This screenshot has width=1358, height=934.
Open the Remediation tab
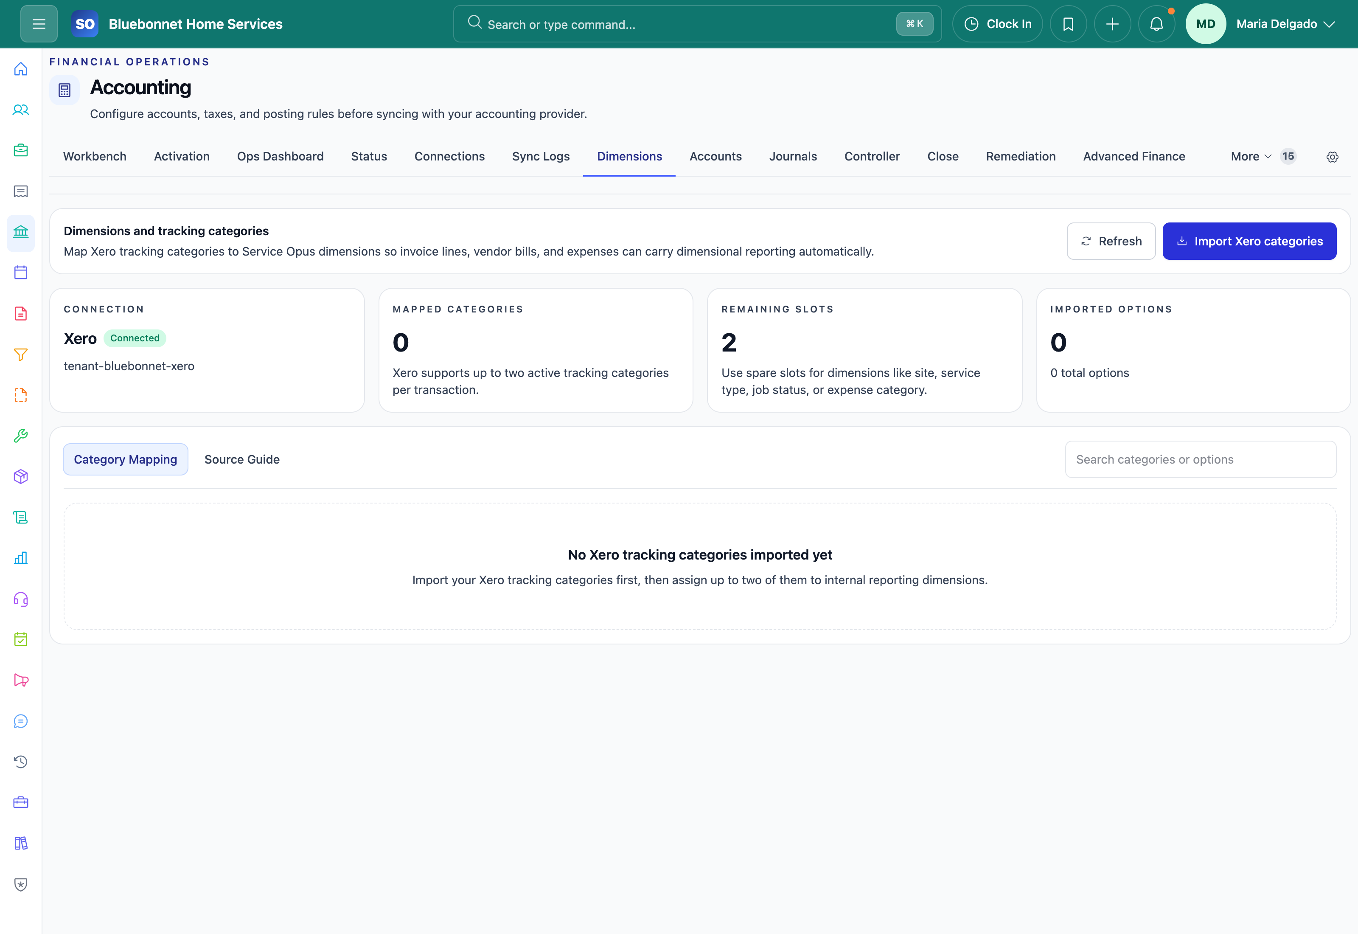click(x=1021, y=156)
